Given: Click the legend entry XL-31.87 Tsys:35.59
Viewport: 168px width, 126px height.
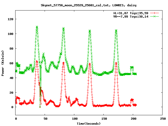Looking at the screenshot, I should coord(131,13).
